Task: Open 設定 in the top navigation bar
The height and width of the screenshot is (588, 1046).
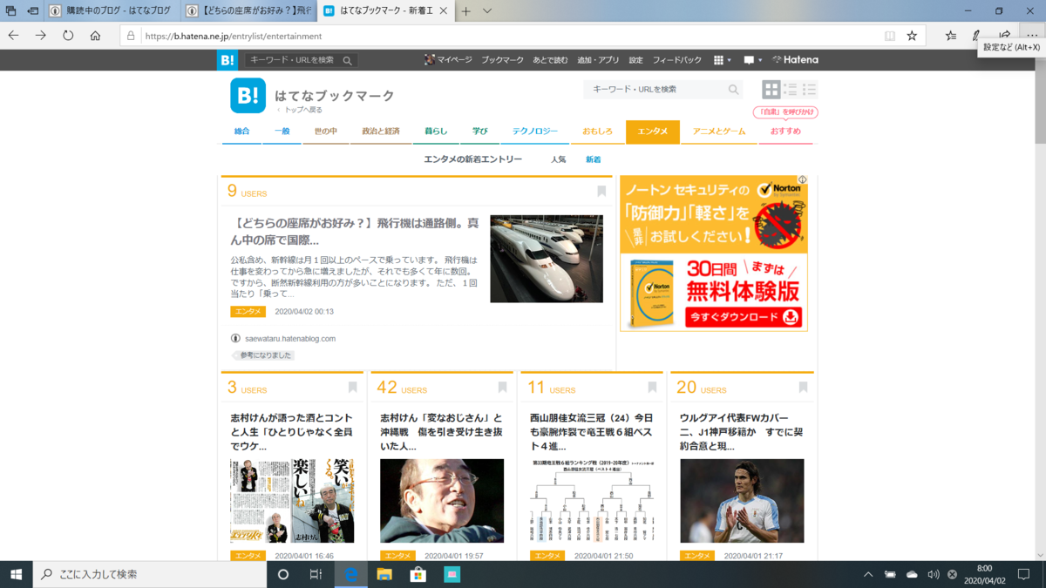Action: 635,59
